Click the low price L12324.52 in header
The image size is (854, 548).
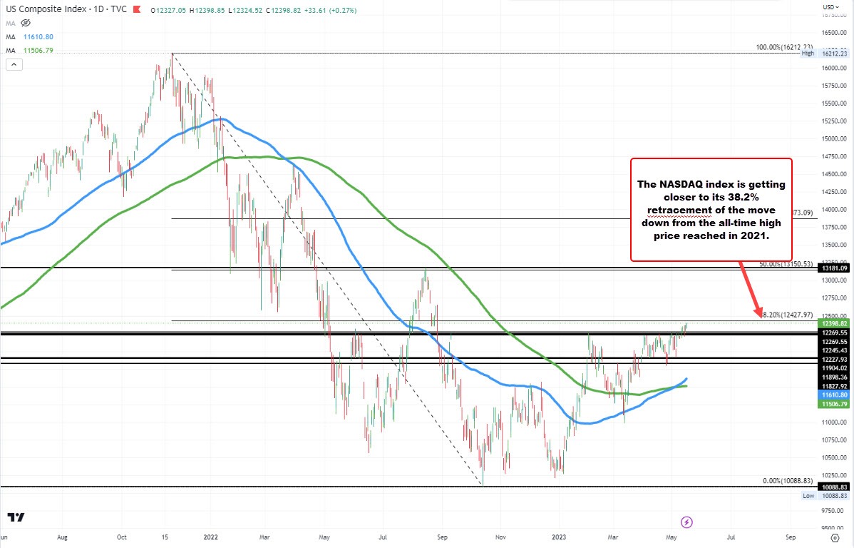coord(246,10)
